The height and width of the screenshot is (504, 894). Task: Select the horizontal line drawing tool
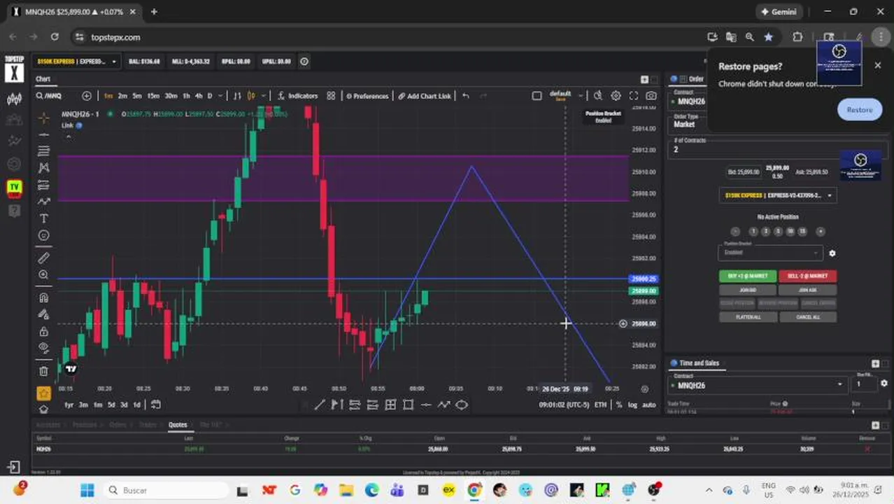43,134
